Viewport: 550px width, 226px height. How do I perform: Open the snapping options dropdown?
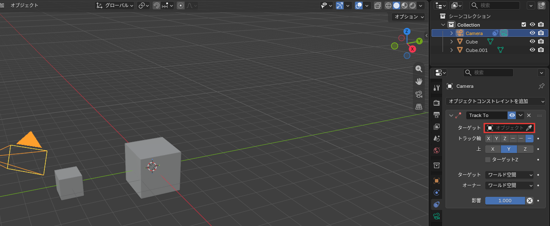pos(167,5)
